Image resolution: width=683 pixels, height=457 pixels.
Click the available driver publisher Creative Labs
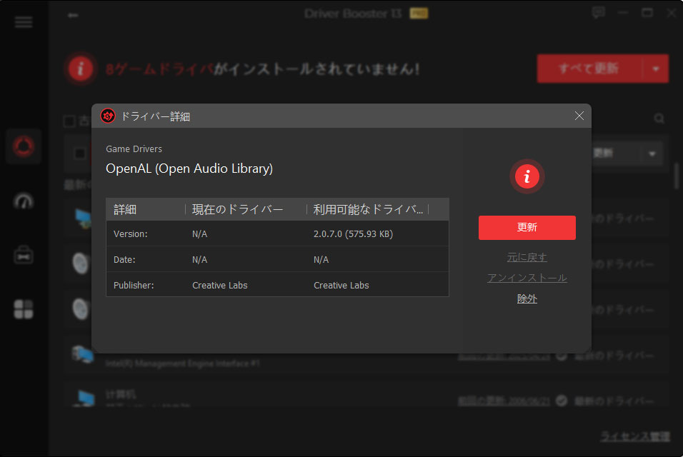point(341,285)
